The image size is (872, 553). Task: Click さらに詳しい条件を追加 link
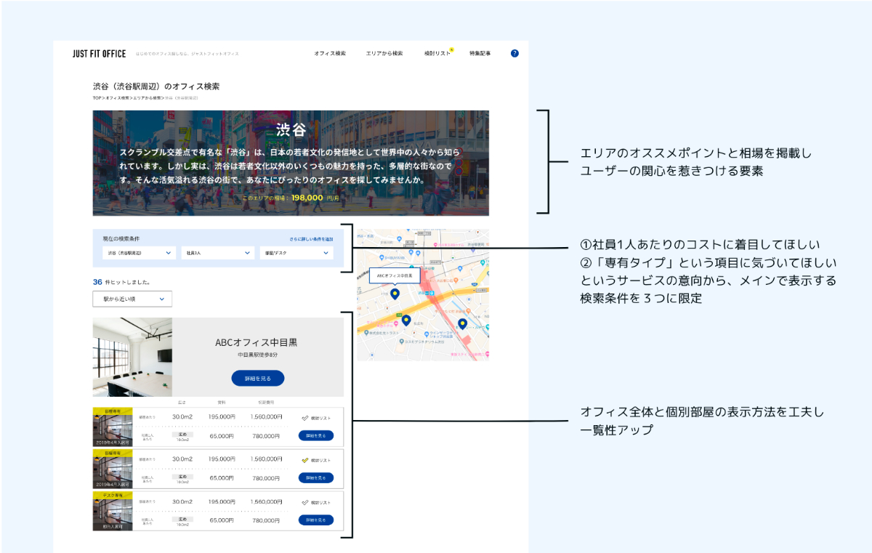click(x=311, y=239)
